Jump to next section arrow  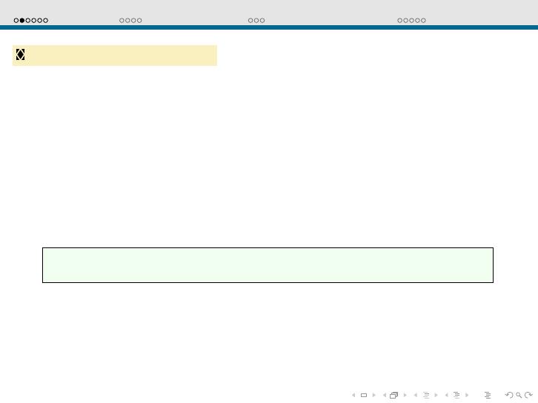click(467, 396)
